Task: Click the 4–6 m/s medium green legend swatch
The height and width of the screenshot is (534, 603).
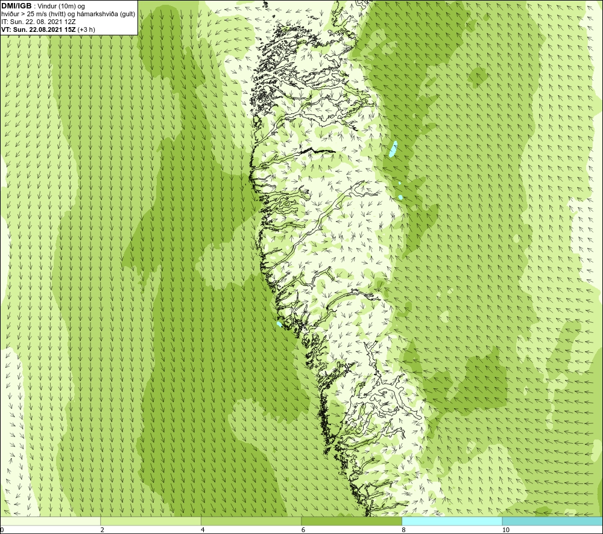Action: [x=251, y=521]
